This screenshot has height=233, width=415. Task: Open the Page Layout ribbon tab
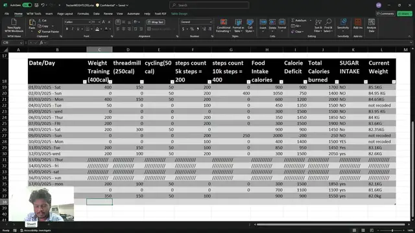pyautogui.click(x=65, y=14)
